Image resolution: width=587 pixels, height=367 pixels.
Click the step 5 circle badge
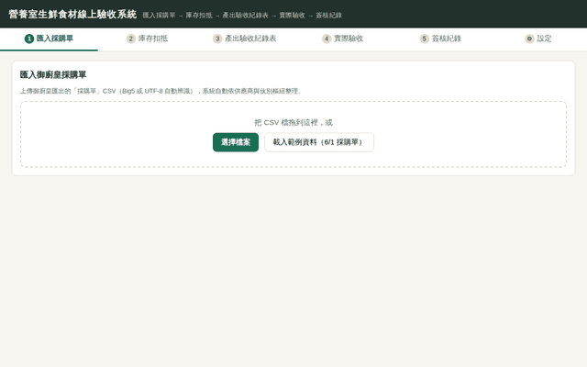tap(424, 39)
